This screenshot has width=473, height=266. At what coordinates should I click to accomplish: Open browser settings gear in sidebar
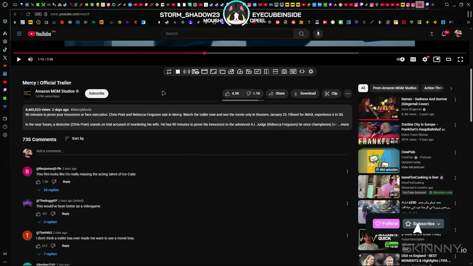click(x=5, y=135)
